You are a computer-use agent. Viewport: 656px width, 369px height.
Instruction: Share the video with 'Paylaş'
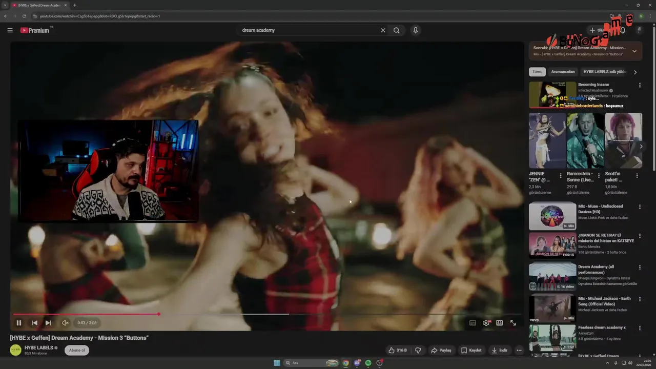tap(441, 351)
